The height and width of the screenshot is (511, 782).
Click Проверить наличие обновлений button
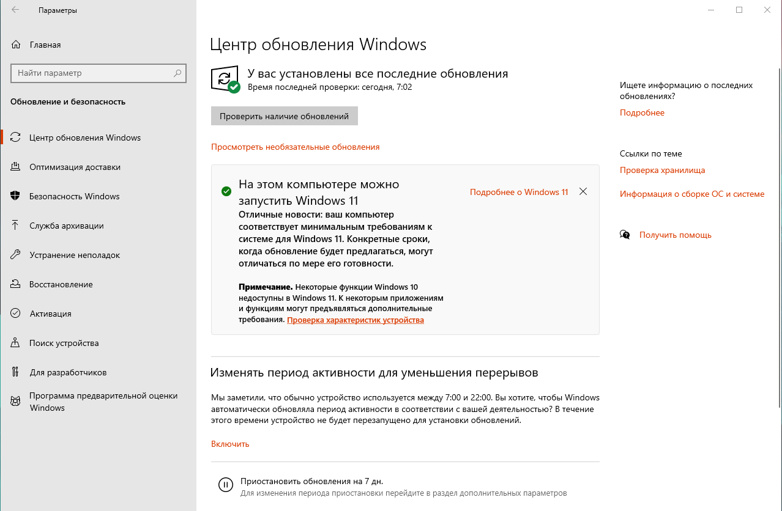coord(284,116)
